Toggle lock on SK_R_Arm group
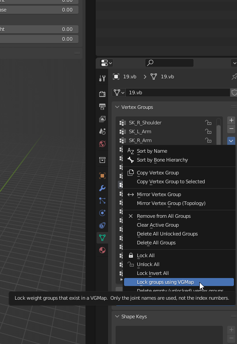Viewport: 237px width, 344px height. pos(208,140)
